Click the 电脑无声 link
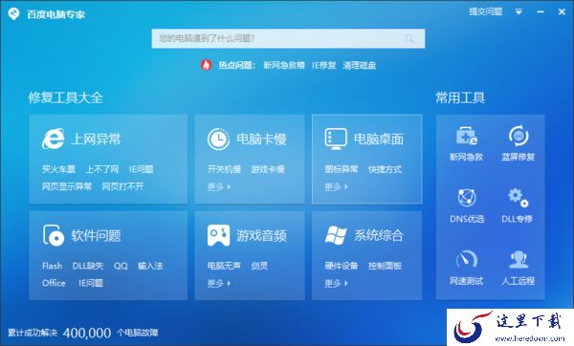This screenshot has width=574, height=346. (224, 266)
